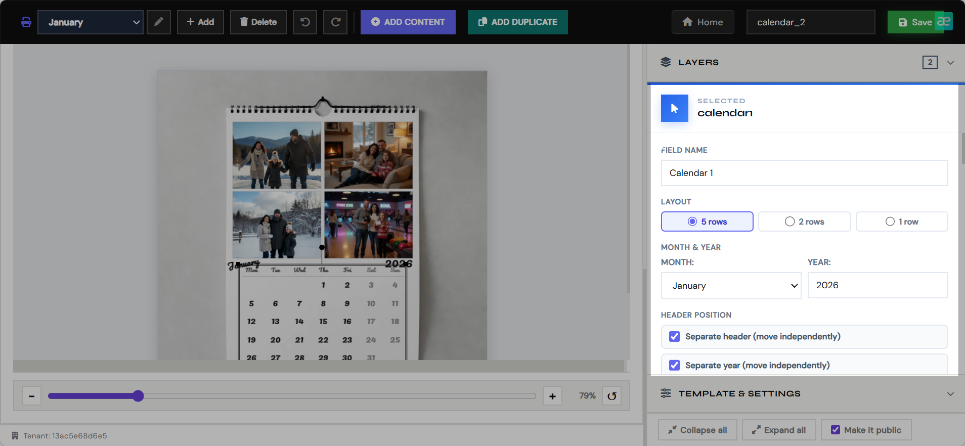Screen dimensions: 965x446
Task: Click the tenant building icon in status bar
Action: [x=15, y=435]
